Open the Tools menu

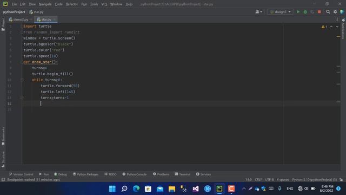[x=94, y=4]
